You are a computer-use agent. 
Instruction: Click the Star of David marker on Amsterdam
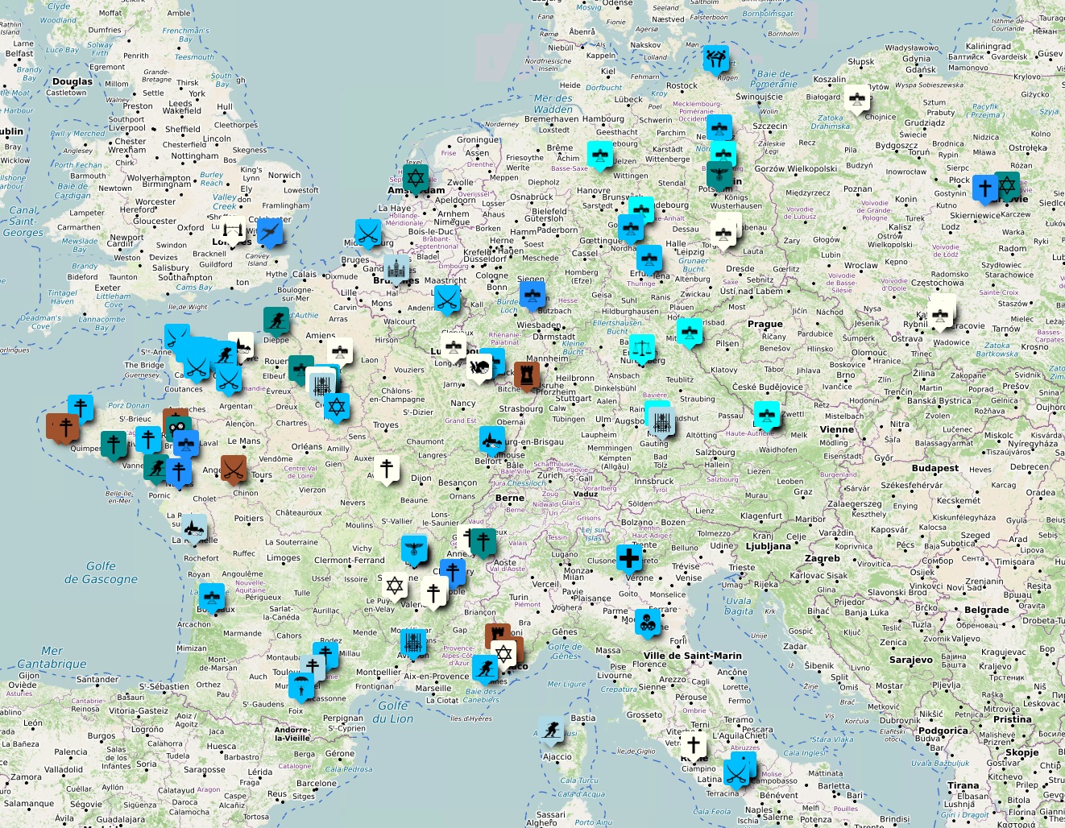416,177
